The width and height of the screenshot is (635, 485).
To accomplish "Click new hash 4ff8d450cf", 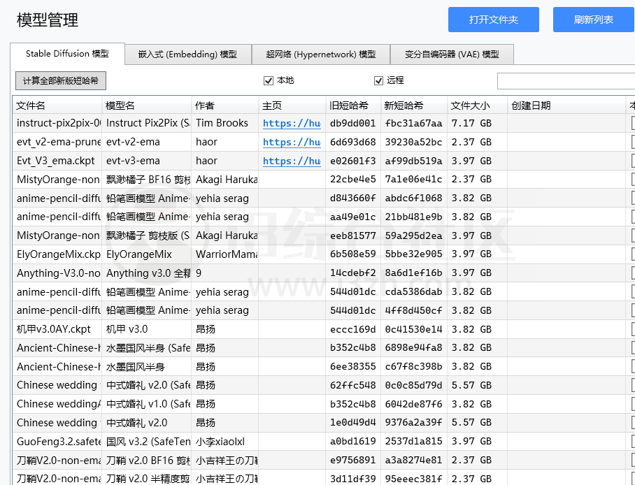I will (x=414, y=310).
